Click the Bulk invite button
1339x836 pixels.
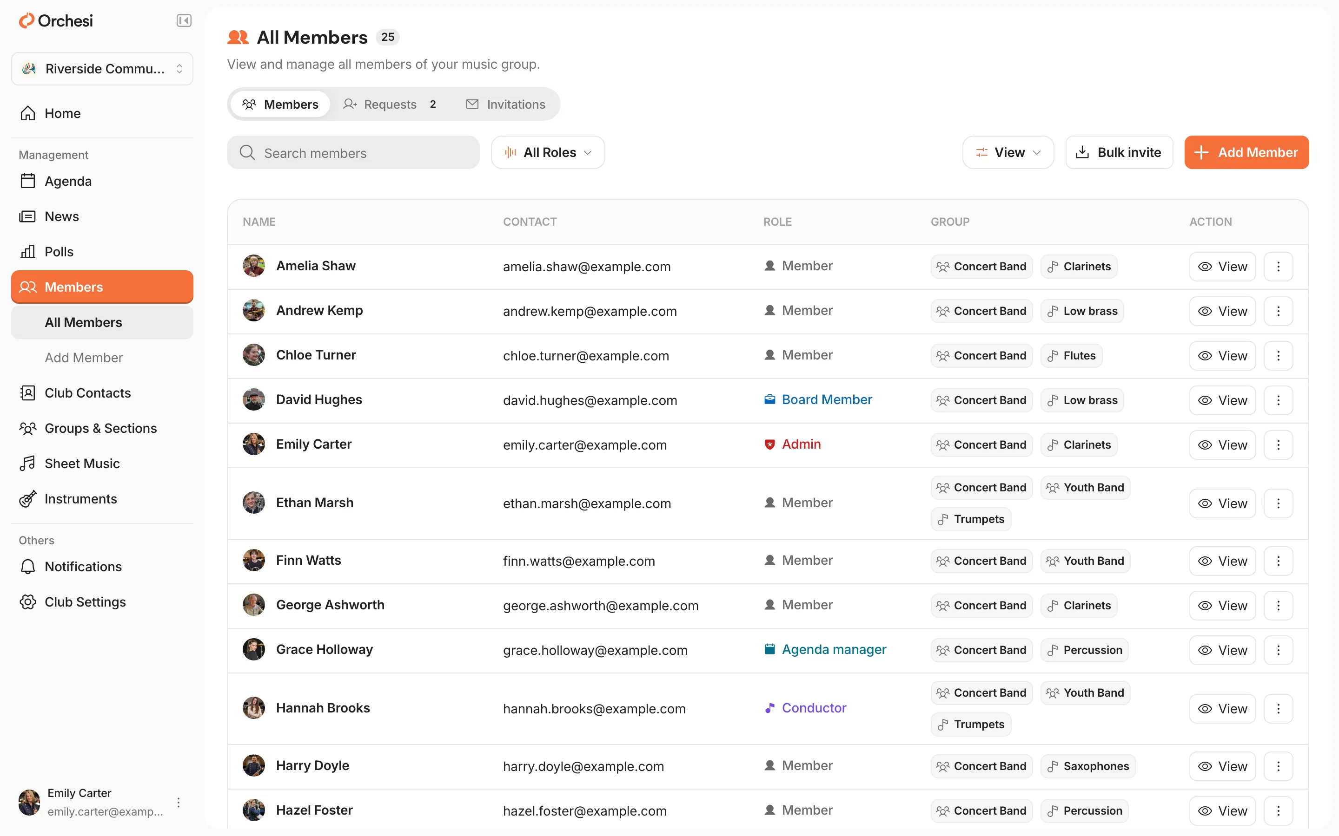(1119, 153)
